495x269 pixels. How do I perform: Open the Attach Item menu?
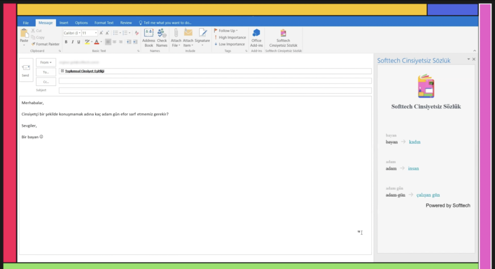(x=188, y=38)
